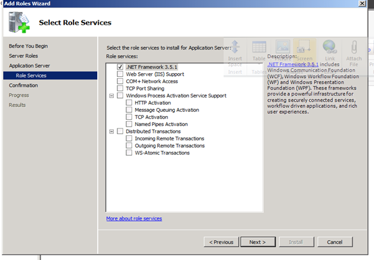The image size is (374, 260).
Task: Open the Application Server step
Action: point(29,66)
